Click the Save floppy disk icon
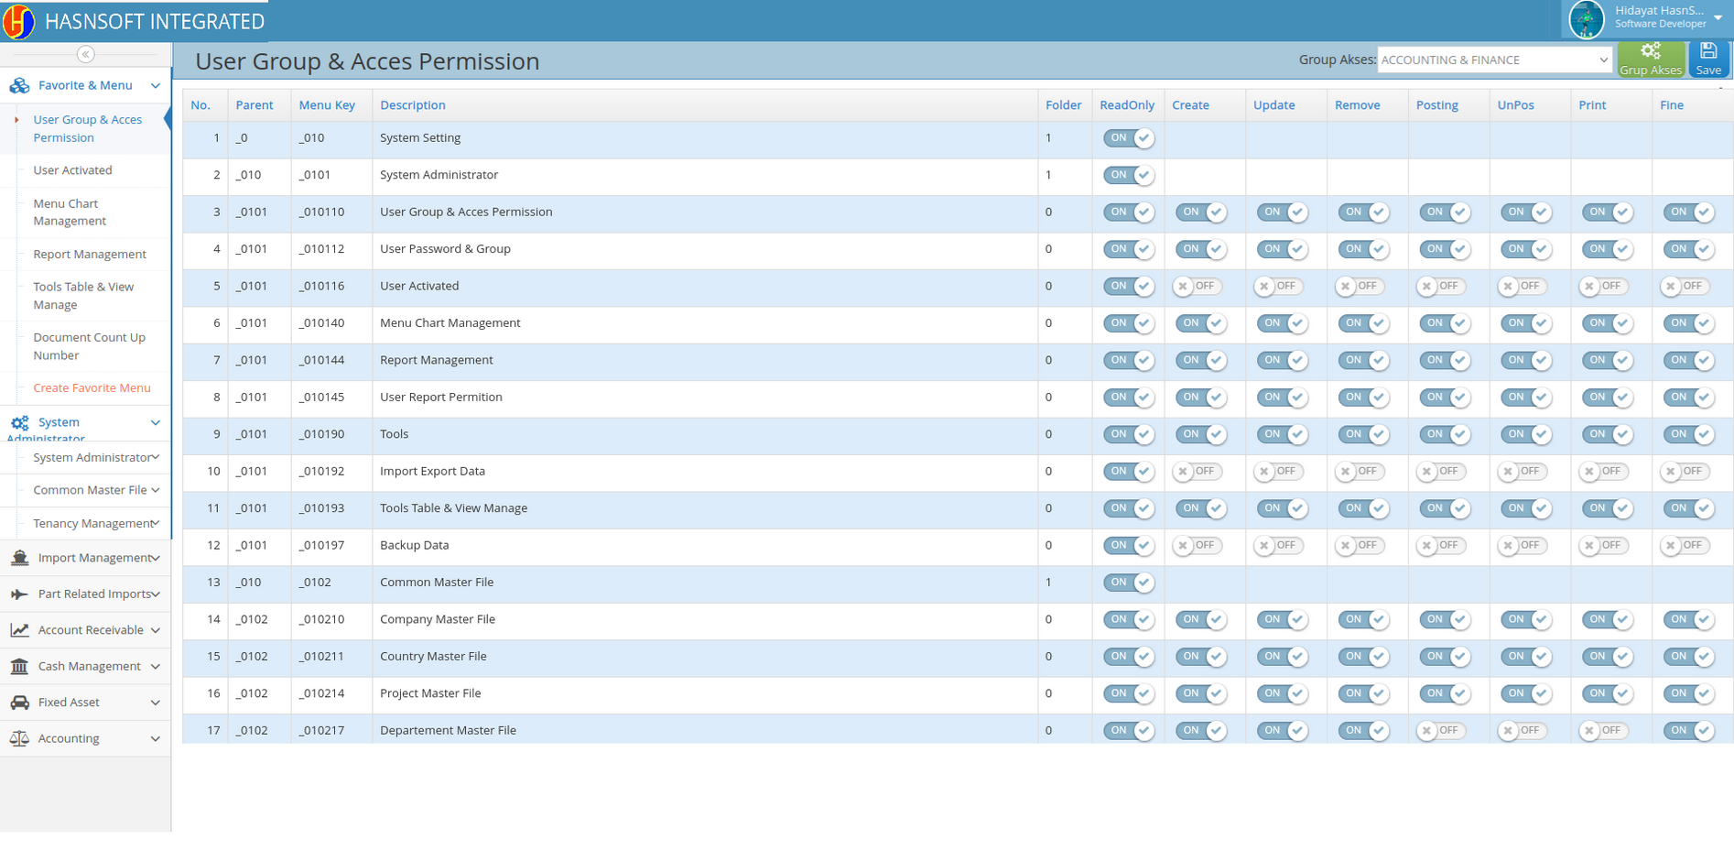Viewport: 1734px width, 850px height. [1707, 52]
